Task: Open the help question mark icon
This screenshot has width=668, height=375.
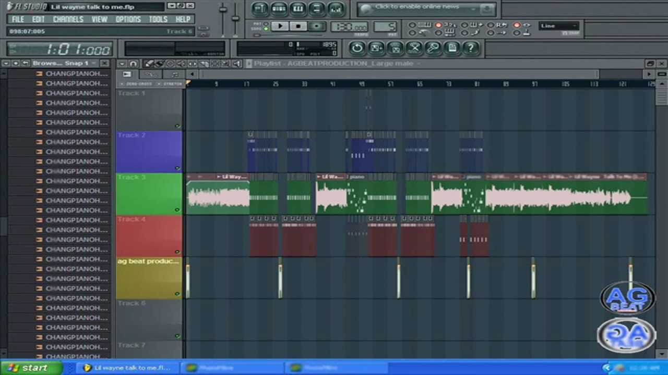Action: tap(471, 48)
